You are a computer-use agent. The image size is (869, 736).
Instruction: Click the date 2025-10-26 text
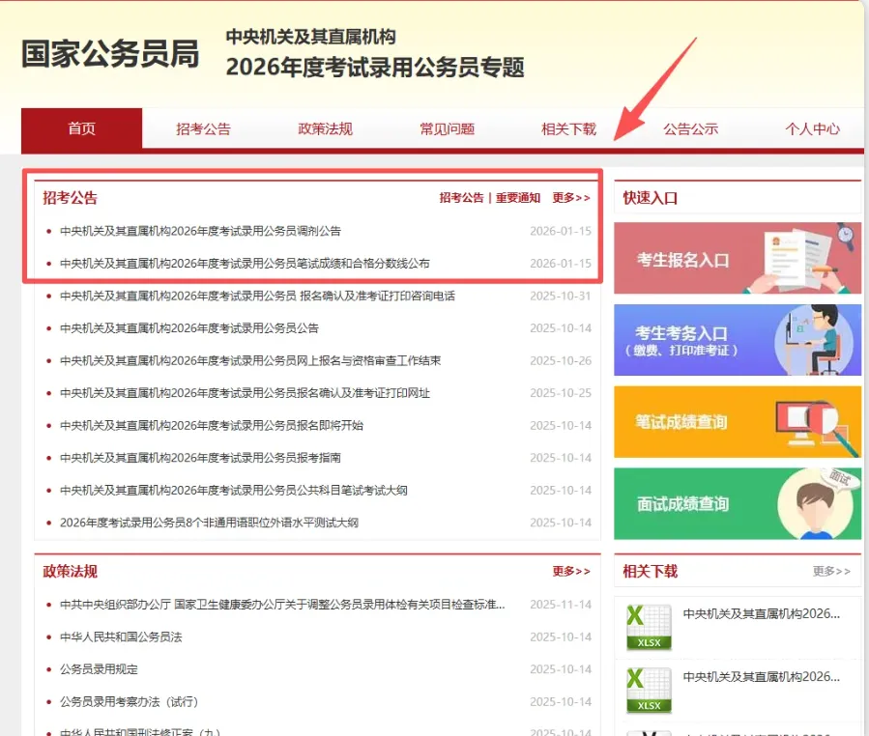[561, 360]
